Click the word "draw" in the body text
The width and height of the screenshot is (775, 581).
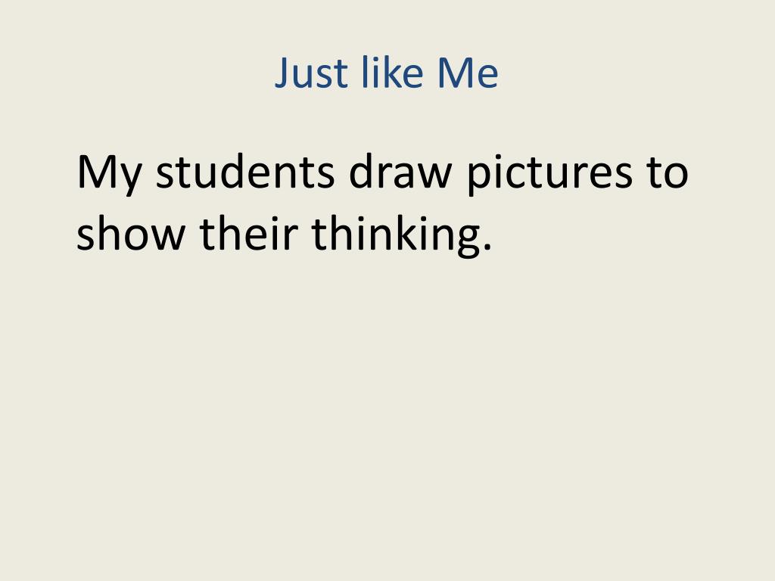point(400,171)
